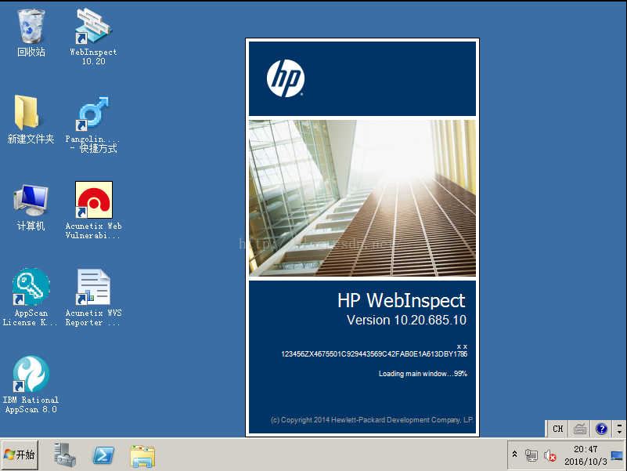The height and width of the screenshot is (471, 627).
Task: Click the Loading main window 99% text
Action: (x=423, y=374)
